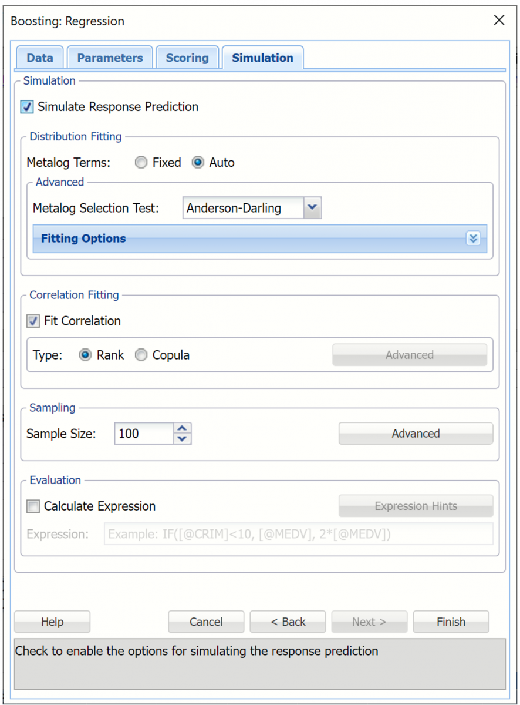Toggle the Fit Correlation checkbox

(x=33, y=321)
